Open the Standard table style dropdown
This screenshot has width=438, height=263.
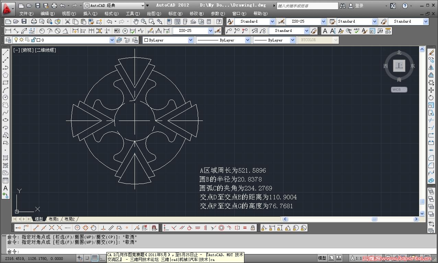click(374, 22)
